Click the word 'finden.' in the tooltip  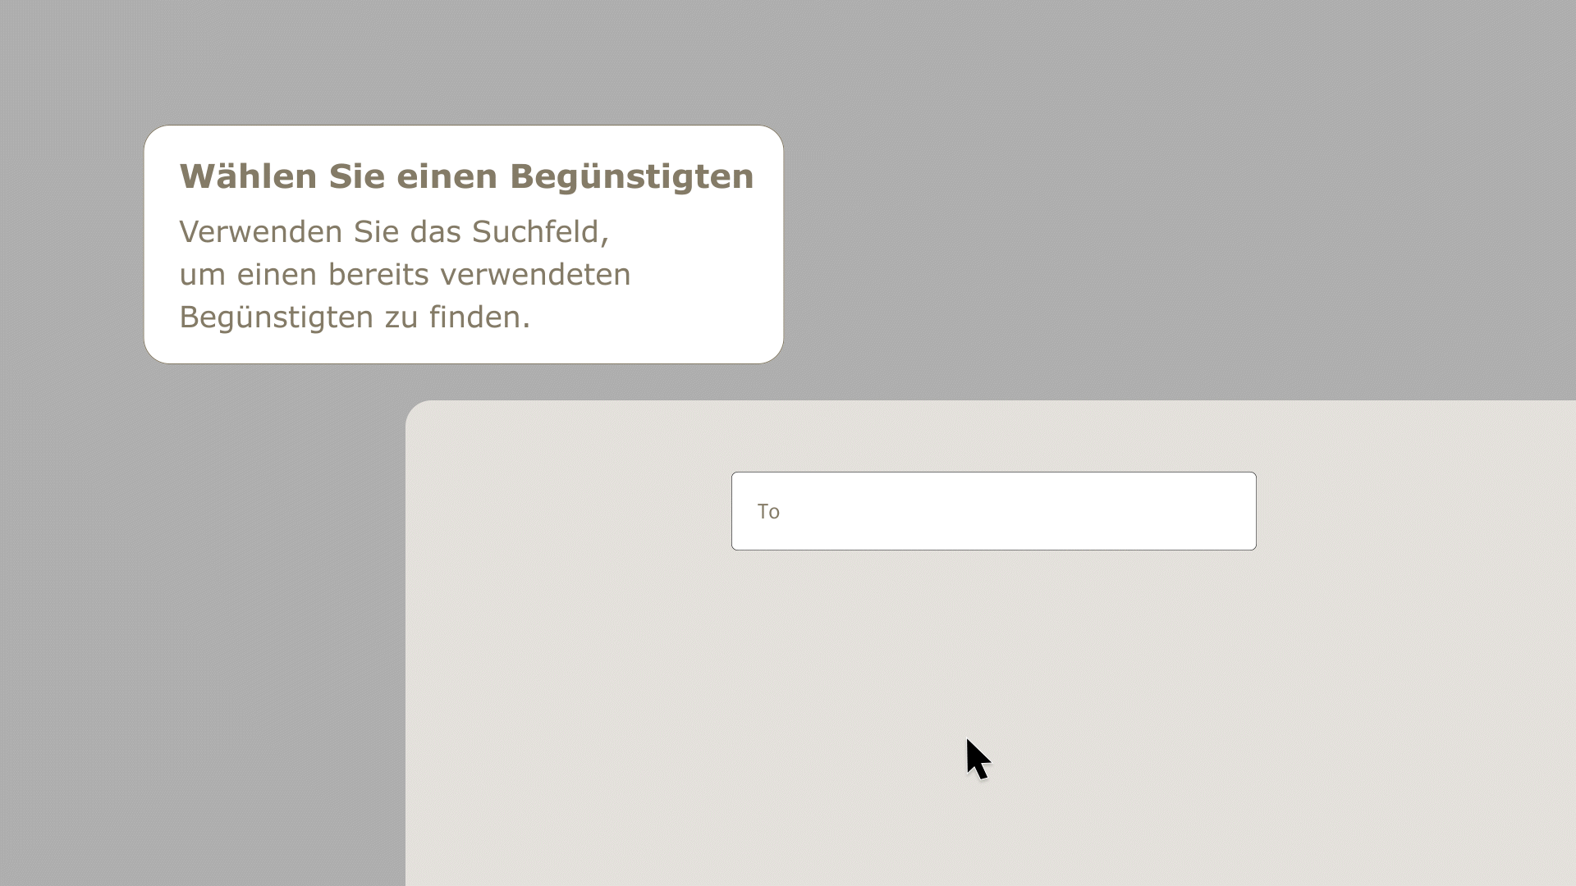point(479,317)
